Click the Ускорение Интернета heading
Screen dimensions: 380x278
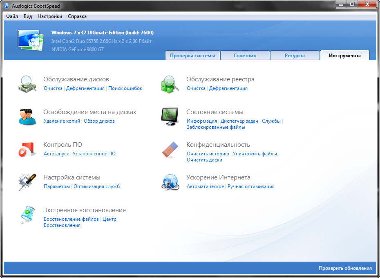coord(218,177)
